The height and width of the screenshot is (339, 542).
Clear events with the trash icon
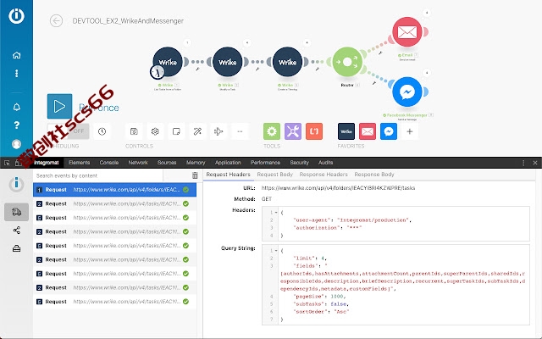pyautogui.click(x=195, y=175)
